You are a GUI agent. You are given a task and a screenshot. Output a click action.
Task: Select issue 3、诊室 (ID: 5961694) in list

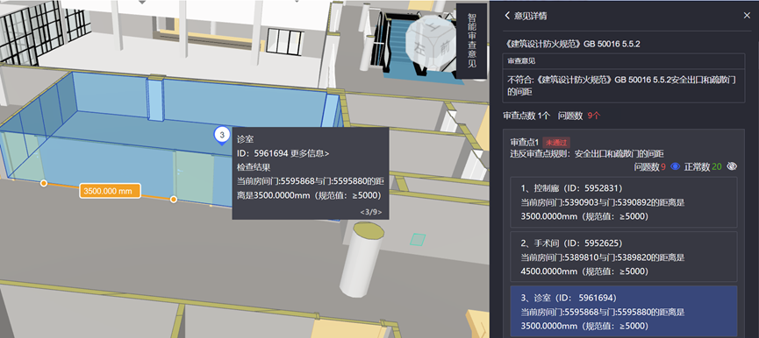tap(624, 312)
